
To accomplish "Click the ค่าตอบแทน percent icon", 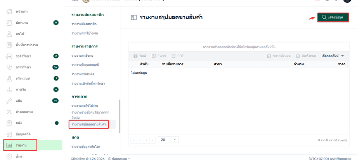I will 9,112.
